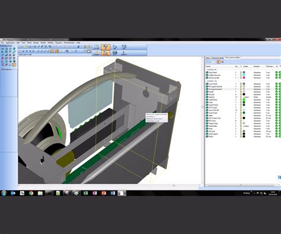Viewport: 281px width, 234px height.
Task: Toggle visibility bulb for Fascia Panel
Action: tap(241, 72)
